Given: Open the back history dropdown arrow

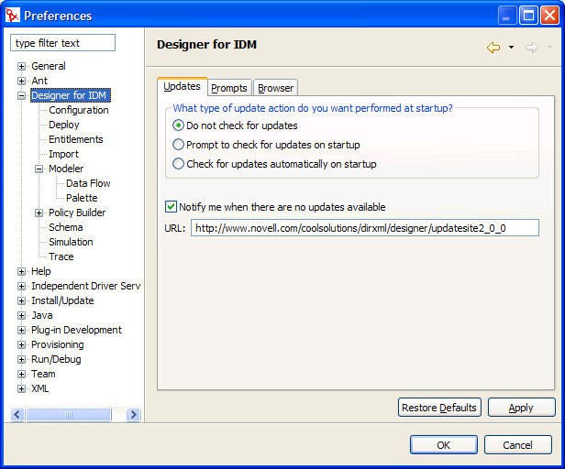Looking at the screenshot, I should [x=511, y=48].
